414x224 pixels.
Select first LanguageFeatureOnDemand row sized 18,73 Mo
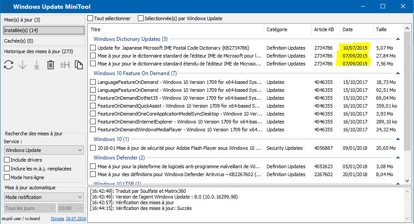pos(246,82)
